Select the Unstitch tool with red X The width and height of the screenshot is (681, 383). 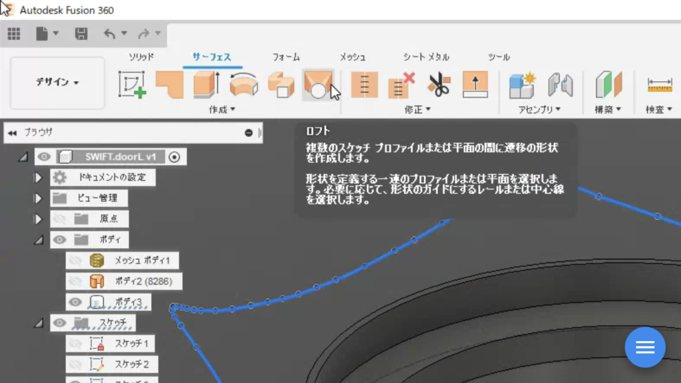402,84
